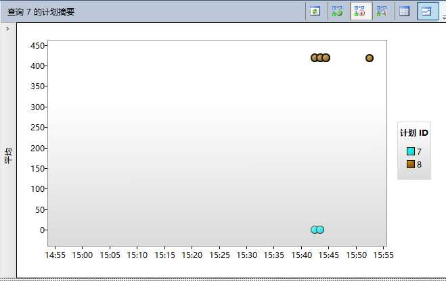
Task: Click the leftmost cyan plan 7 data point
Action: (314, 230)
